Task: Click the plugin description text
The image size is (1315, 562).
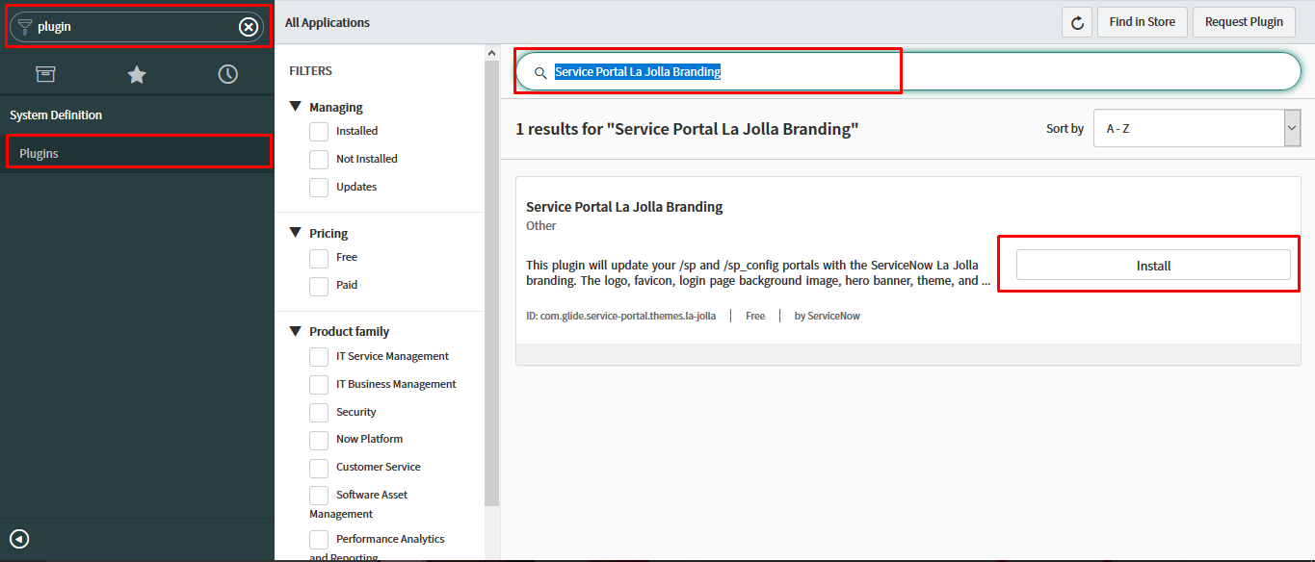Action: point(758,272)
